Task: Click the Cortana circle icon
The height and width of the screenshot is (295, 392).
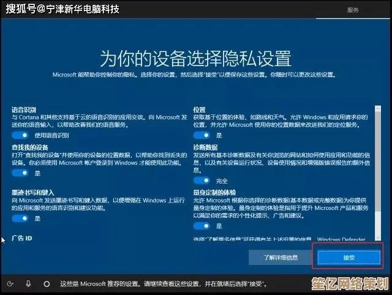Action: (x=47, y=284)
